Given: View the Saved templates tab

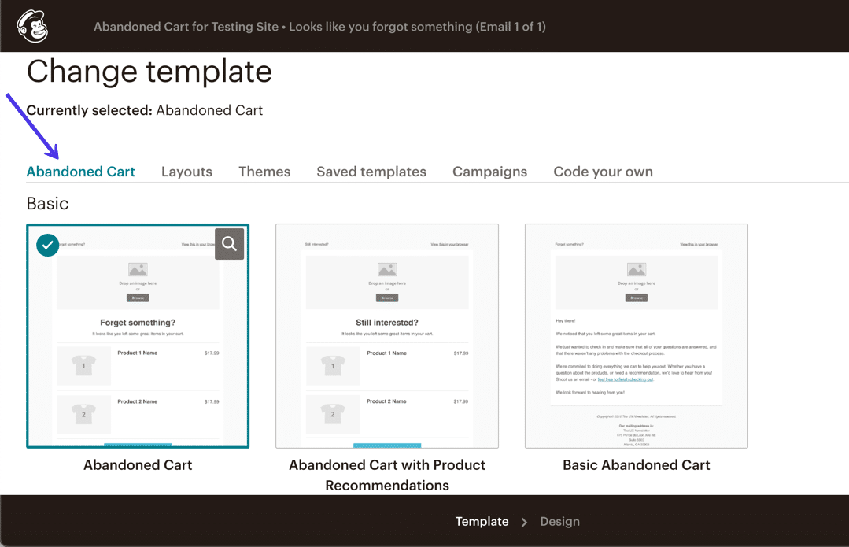Looking at the screenshot, I should (x=371, y=172).
